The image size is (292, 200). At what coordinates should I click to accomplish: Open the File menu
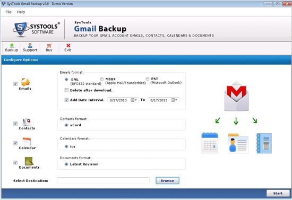8,12
